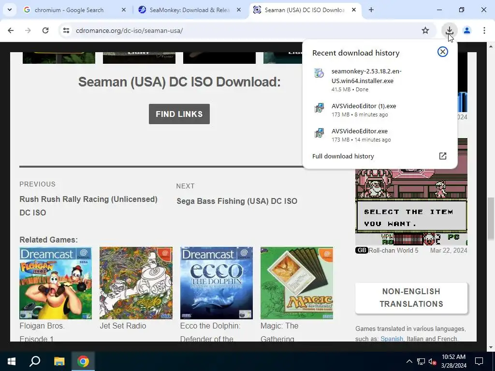Click the AVSVideoEditor (1).exe file icon

tap(319, 108)
